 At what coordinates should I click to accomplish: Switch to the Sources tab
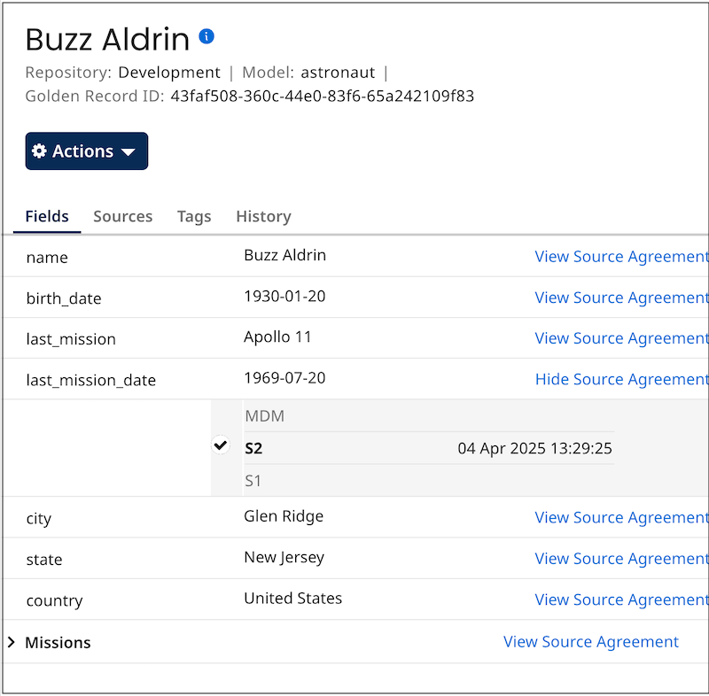pos(122,216)
